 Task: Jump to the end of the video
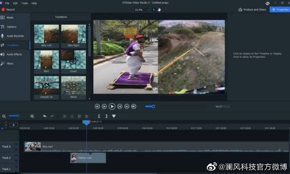pyautogui.click(x=127, y=106)
